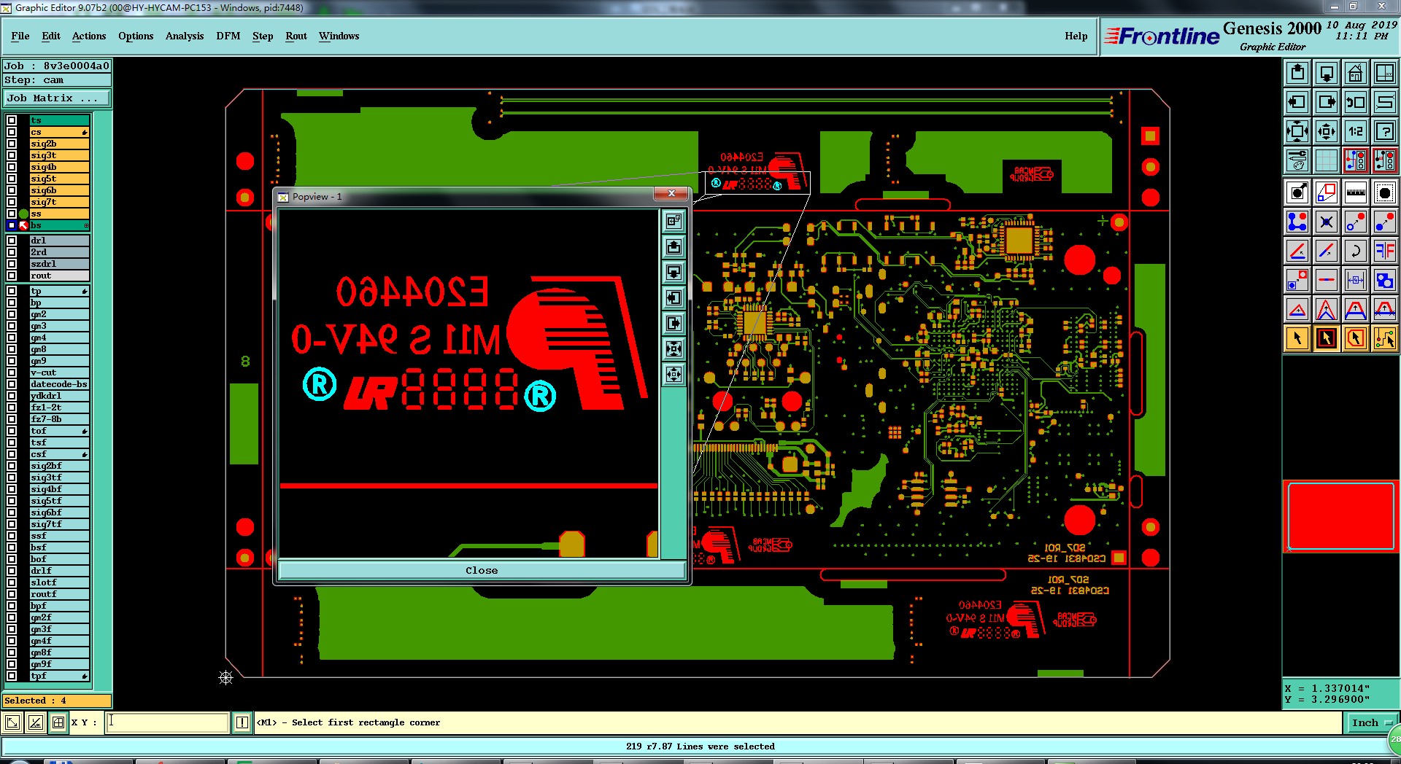Image resolution: width=1401 pixels, height=764 pixels.
Task: Toggle the ts layer checkbox
Action: pyautogui.click(x=12, y=121)
